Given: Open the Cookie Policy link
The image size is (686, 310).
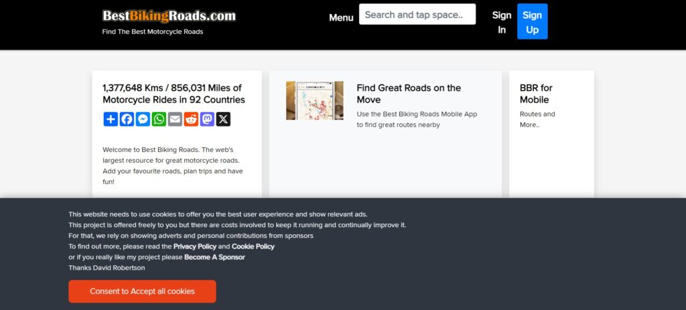Looking at the screenshot, I should (253, 246).
